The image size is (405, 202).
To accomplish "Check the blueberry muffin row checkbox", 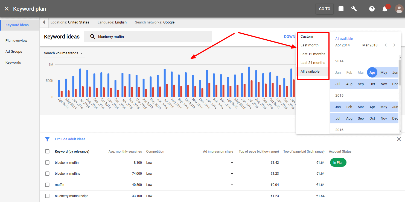I will pos(47,162).
